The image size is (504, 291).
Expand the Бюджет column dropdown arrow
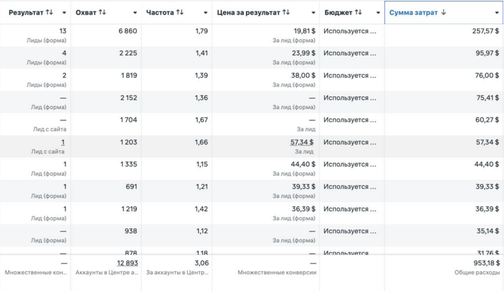(x=378, y=13)
